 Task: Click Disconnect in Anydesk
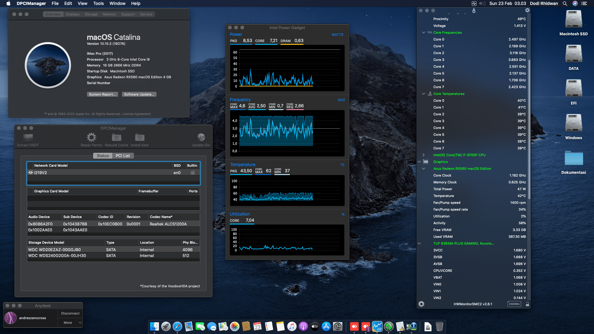(x=70, y=313)
